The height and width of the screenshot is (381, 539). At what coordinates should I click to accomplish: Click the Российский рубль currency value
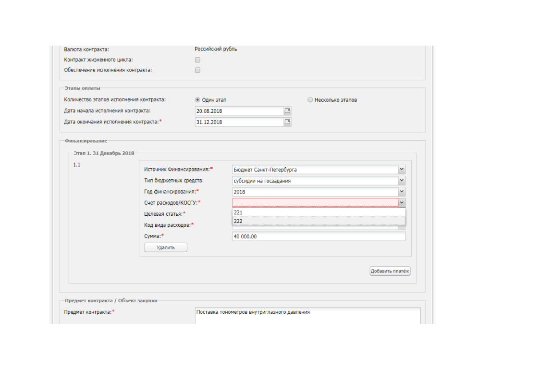(x=216, y=49)
